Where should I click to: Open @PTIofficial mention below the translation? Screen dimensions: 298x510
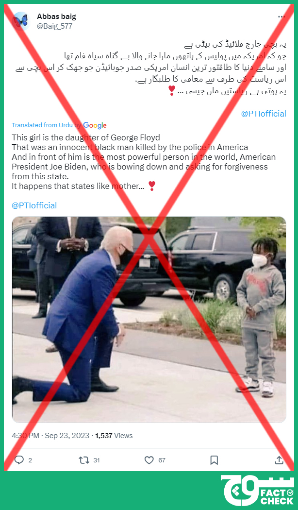coord(34,205)
